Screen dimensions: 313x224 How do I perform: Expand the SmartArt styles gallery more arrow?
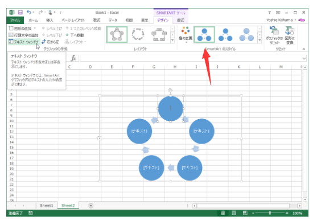260,40
